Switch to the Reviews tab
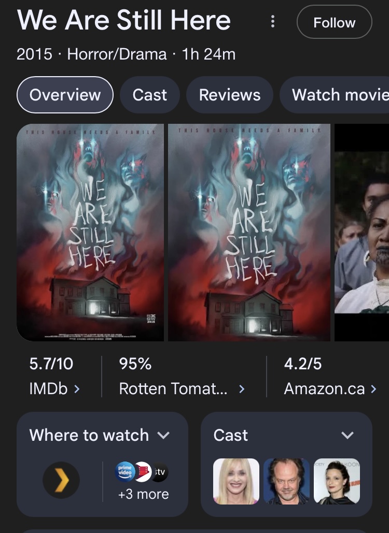Screen dimensions: 389x533 coord(230,95)
